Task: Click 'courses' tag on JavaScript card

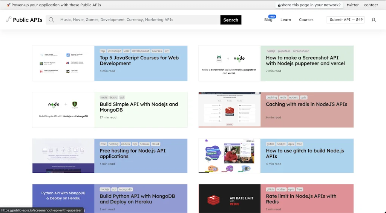Action: point(157,51)
